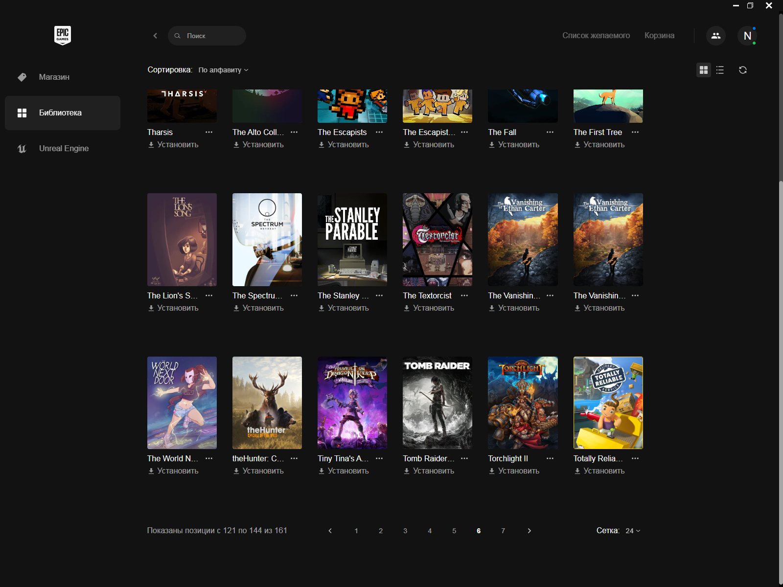Image resolution: width=783 pixels, height=587 pixels.
Task: Open options menu for The First Tree
Action: tap(635, 132)
